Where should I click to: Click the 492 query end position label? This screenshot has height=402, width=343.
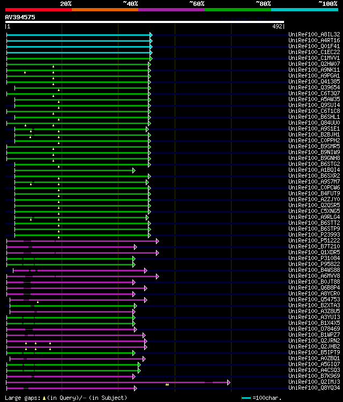click(277, 26)
